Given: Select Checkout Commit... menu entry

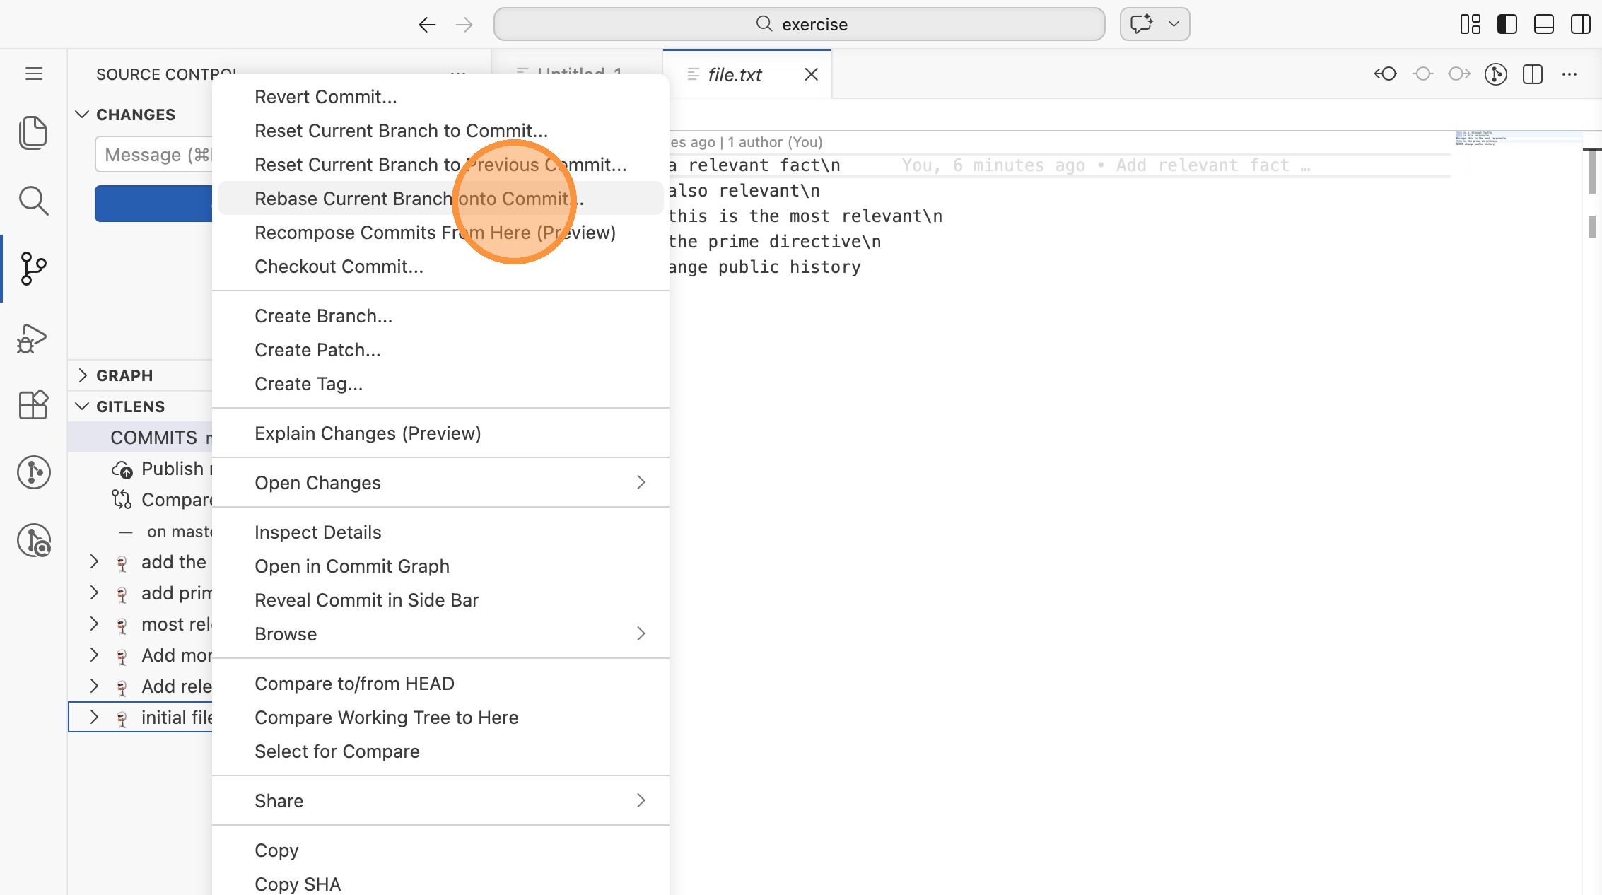Looking at the screenshot, I should click(x=339, y=267).
